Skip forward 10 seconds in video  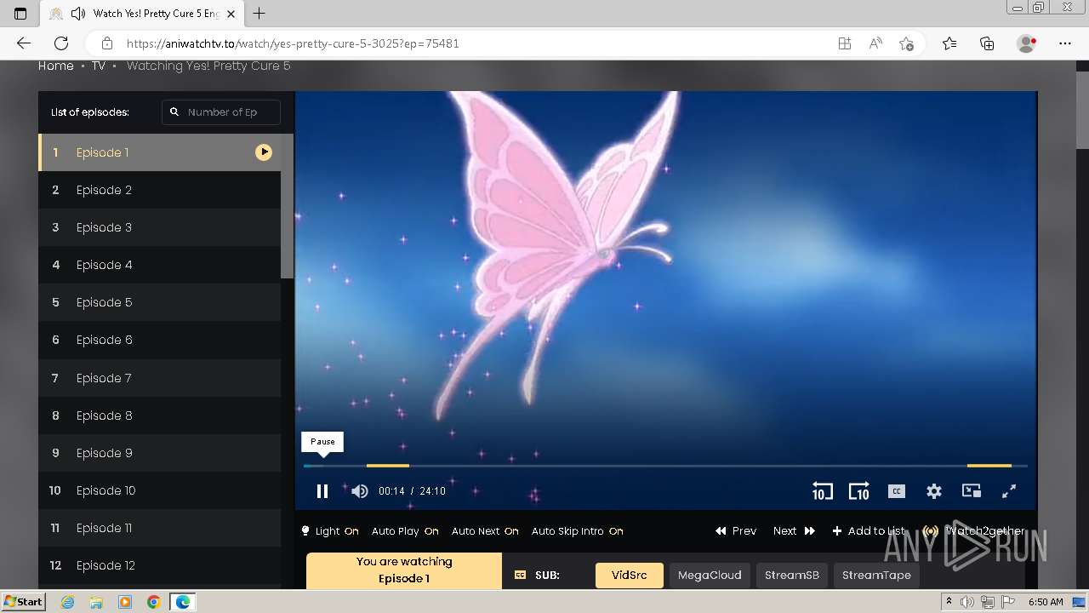coord(859,491)
